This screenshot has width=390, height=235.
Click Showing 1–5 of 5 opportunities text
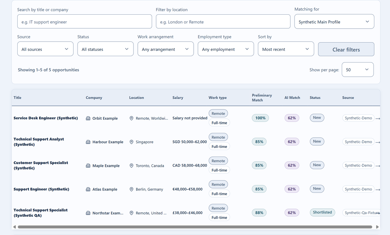pyautogui.click(x=49, y=70)
